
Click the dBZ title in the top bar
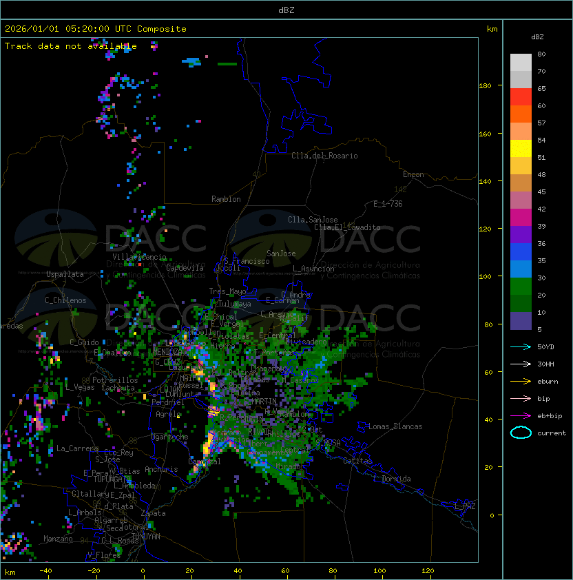[x=286, y=10]
